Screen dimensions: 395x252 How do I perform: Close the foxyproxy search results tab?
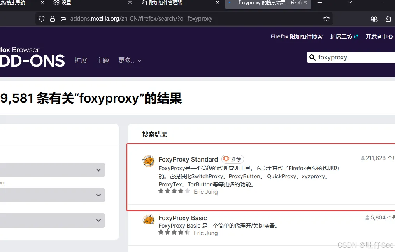305,2
